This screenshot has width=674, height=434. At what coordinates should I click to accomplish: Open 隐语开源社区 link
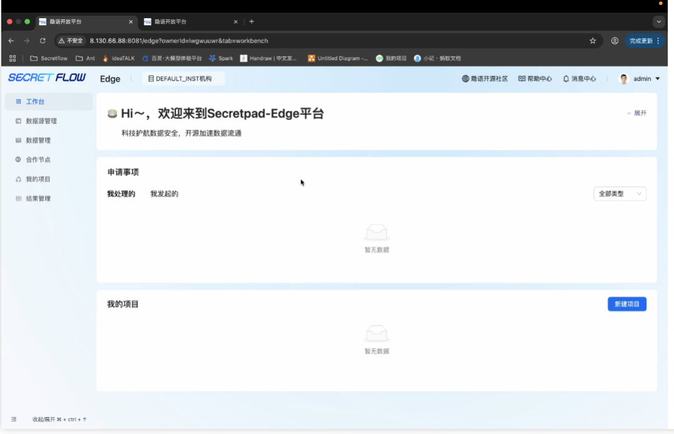click(x=485, y=79)
